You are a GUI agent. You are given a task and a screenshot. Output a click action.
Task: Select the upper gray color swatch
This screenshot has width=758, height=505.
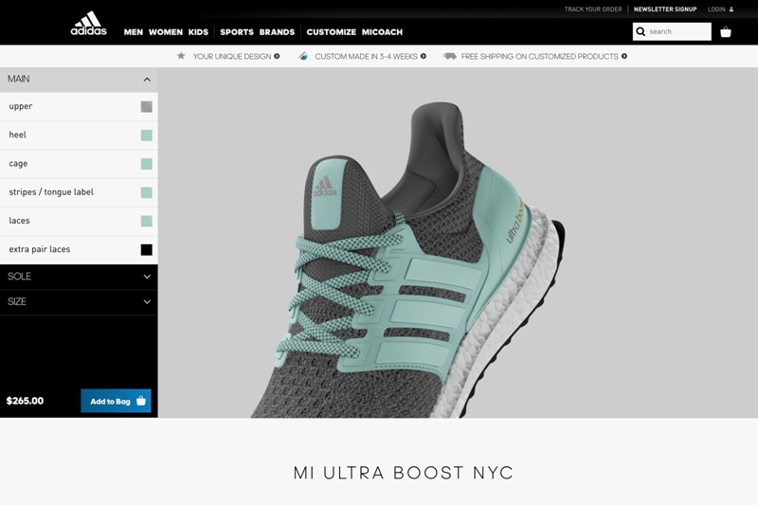147,107
